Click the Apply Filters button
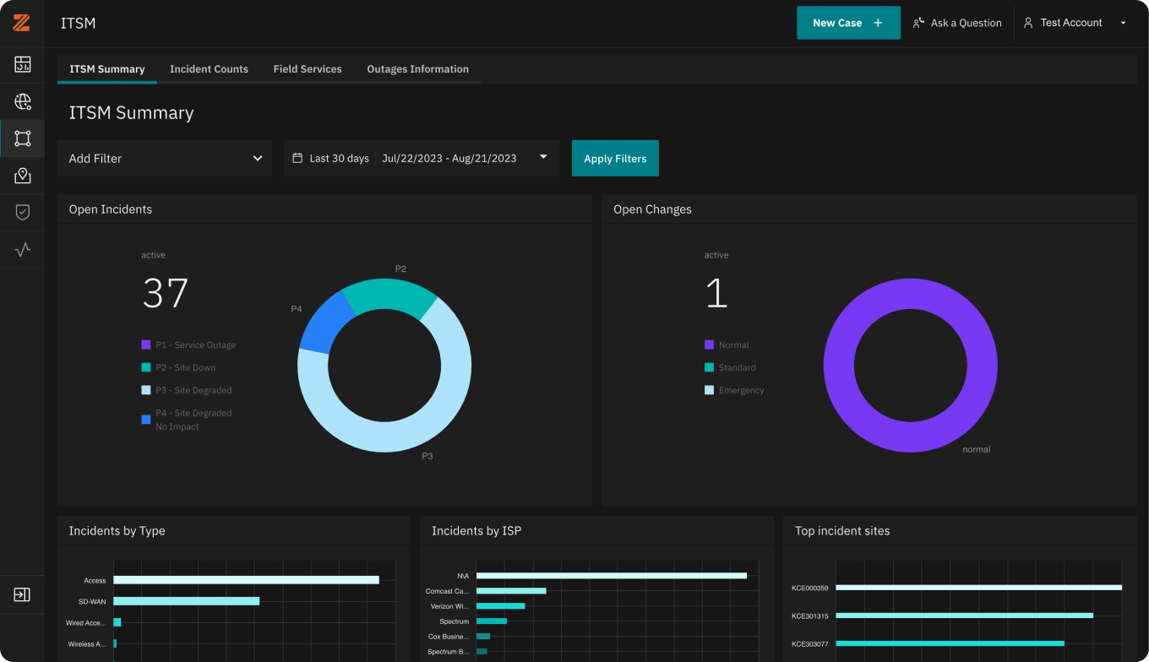Viewport: 1149px width, 662px height. click(x=615, y=158)
